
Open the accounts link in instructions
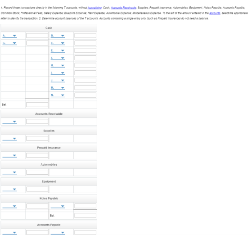click(215, 13)
